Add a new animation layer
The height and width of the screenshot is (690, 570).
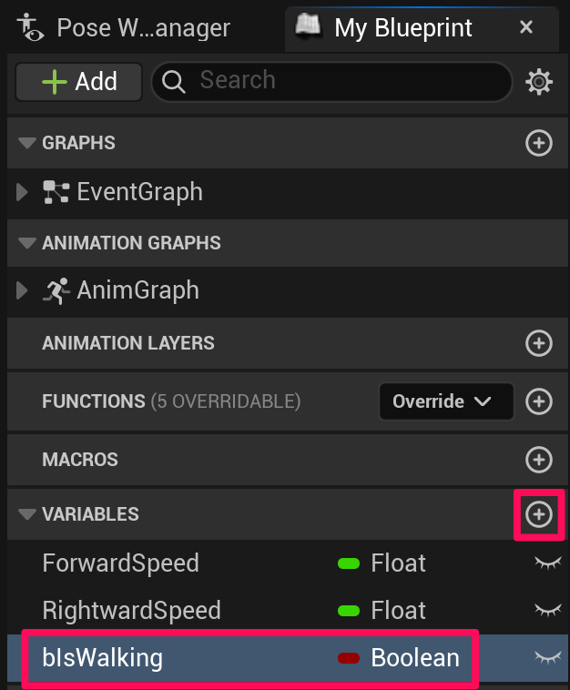coord(539,343)
